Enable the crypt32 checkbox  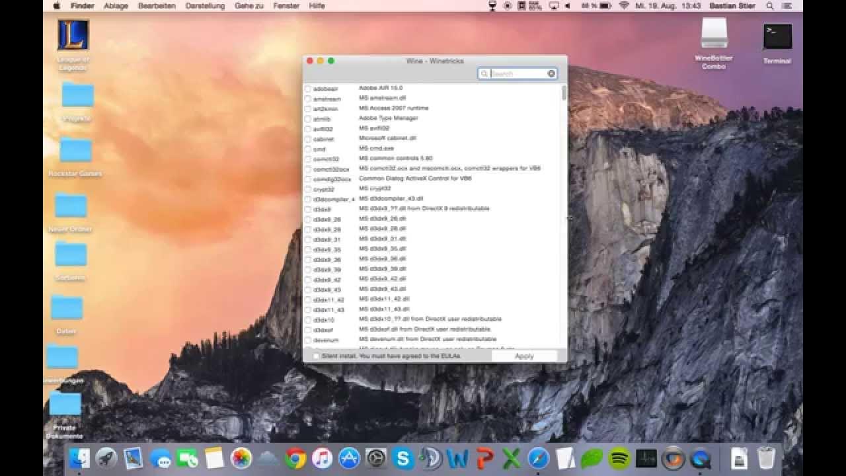(x=307, y=189)
